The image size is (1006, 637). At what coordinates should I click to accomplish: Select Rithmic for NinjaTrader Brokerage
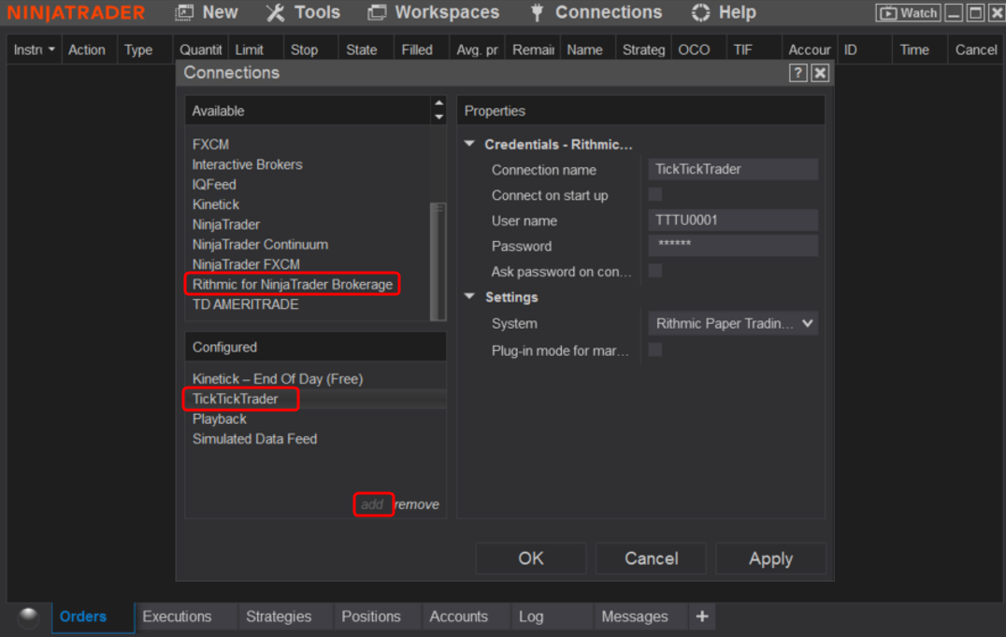point(292,284)
